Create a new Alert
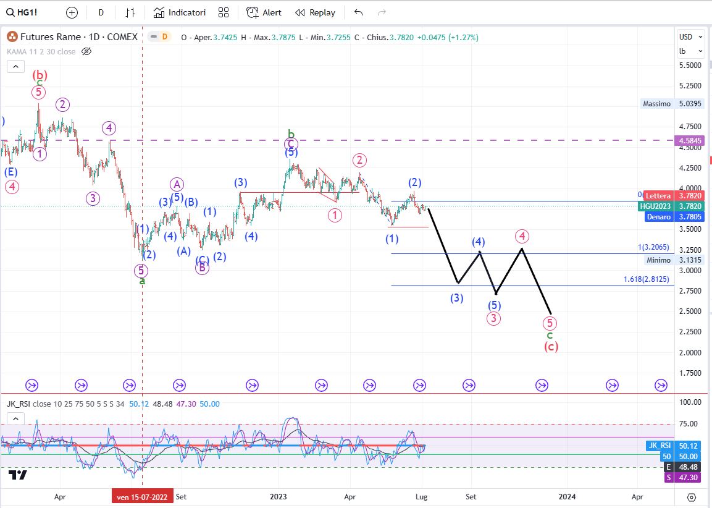 [264, 12]
